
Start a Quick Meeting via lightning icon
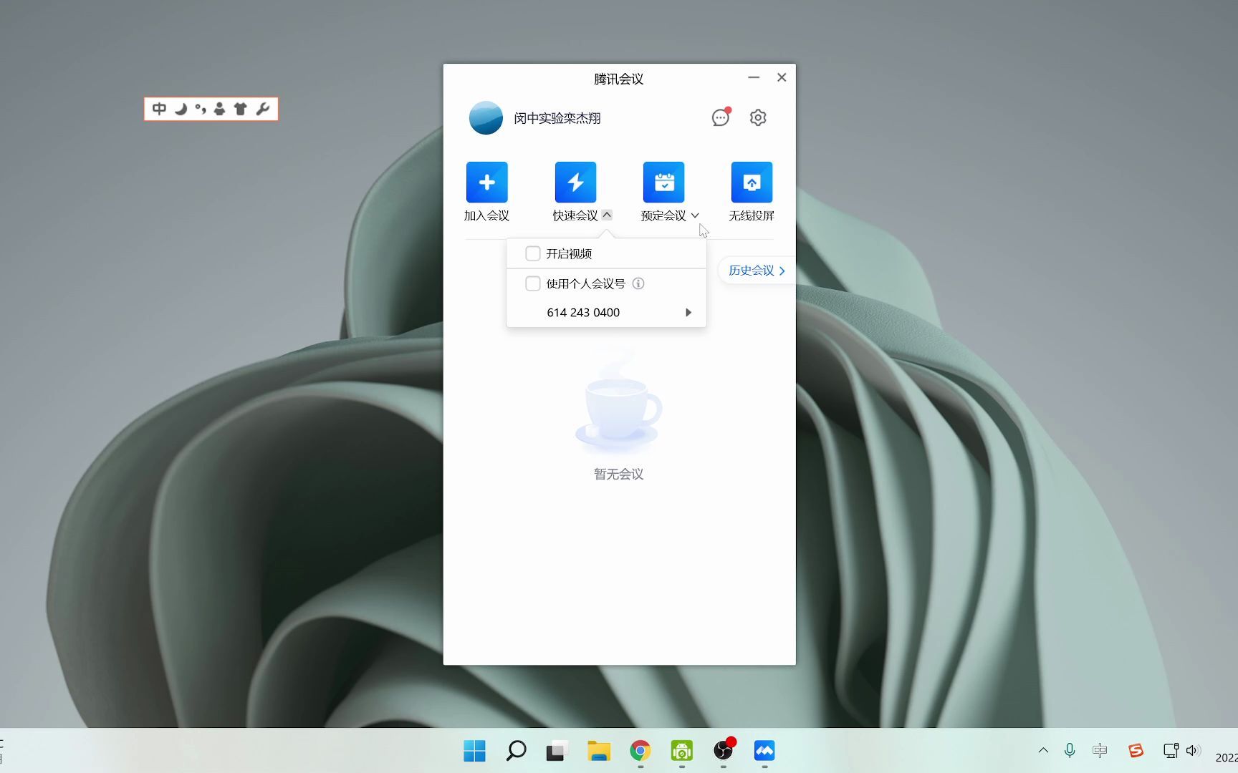pos(575,183)
